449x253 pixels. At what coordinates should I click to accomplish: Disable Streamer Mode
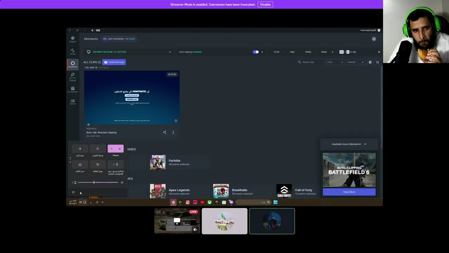point(265,5)
